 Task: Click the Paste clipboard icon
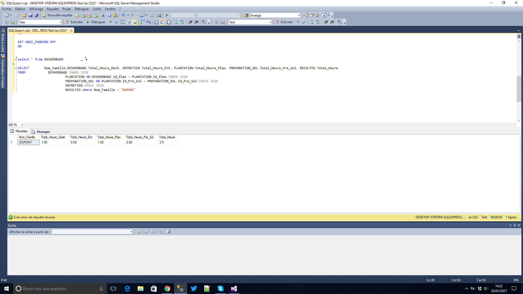point(115,16)
